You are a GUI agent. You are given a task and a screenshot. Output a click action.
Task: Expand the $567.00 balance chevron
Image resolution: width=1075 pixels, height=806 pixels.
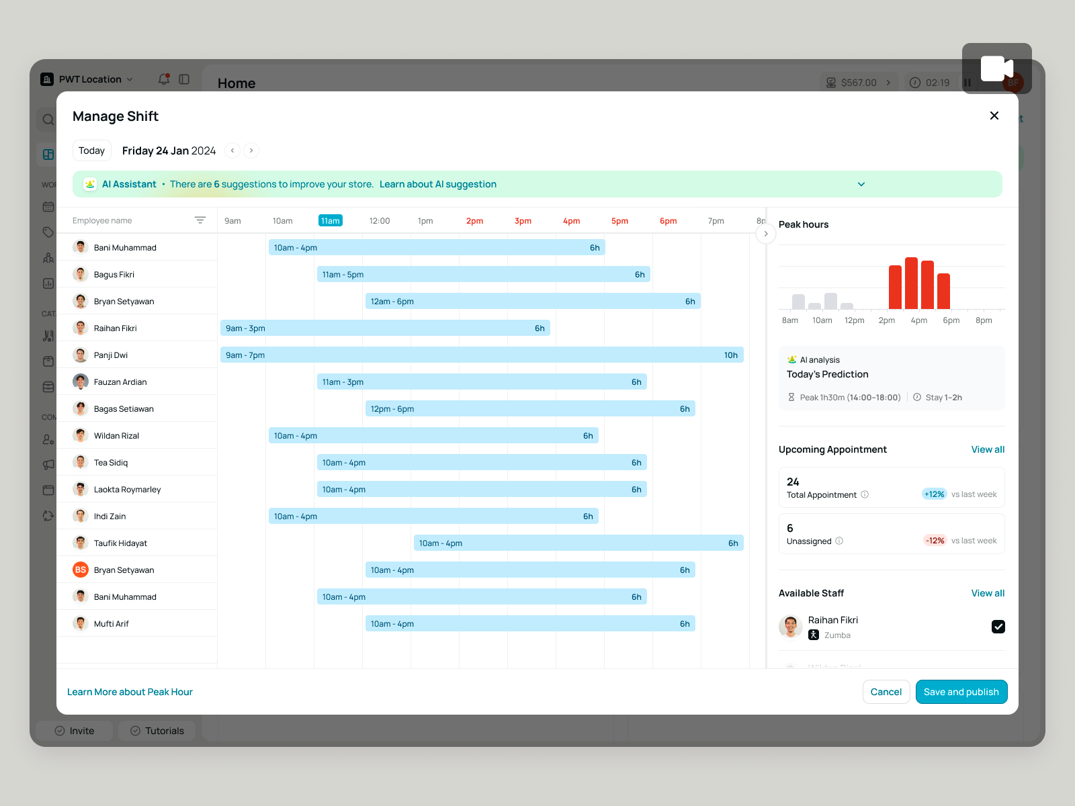(888, 83)
